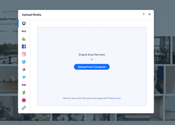Select background white flowers thumbnail
The width and height of the screenshot is (175, 125).
(x=68, y=117)
